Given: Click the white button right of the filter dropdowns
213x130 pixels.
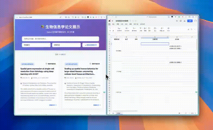Looking at the screenshot, I should [x=91, y=45].
